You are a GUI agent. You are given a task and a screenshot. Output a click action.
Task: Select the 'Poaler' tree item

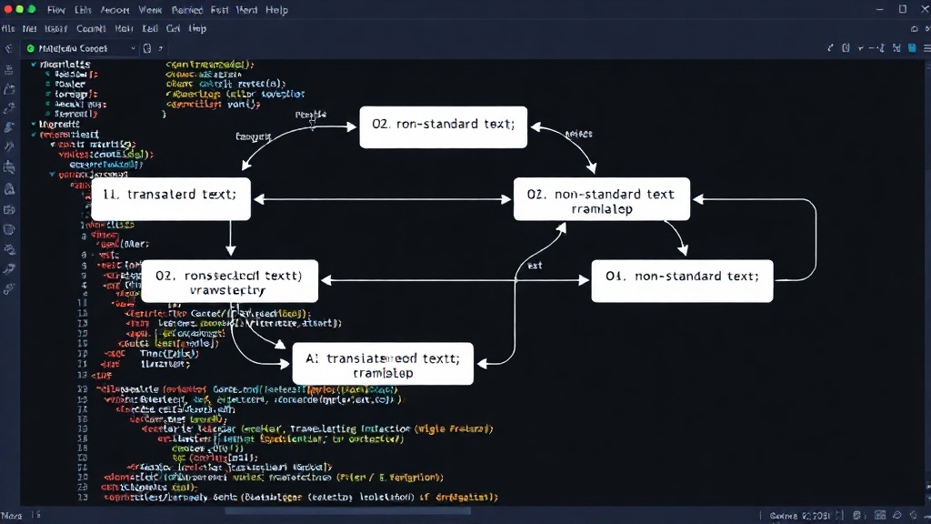tap(69, 84)
